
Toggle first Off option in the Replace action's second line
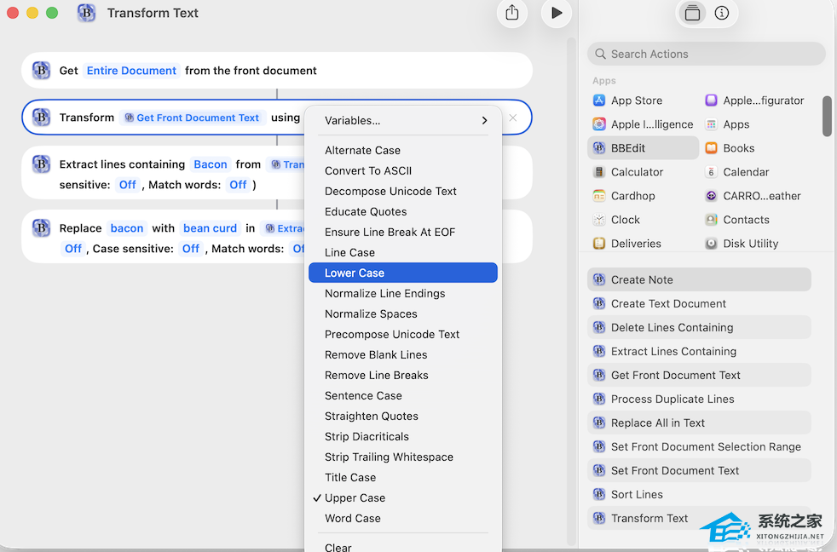73,249
